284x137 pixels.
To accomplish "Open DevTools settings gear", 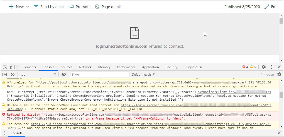I will (x=263, y=67).
